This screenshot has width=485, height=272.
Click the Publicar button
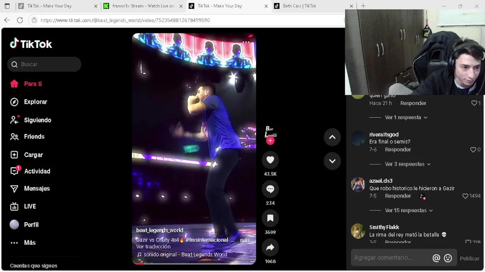pos(469,258)
